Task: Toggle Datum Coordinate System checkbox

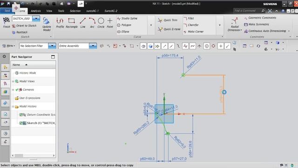Action: click(21, 115)
